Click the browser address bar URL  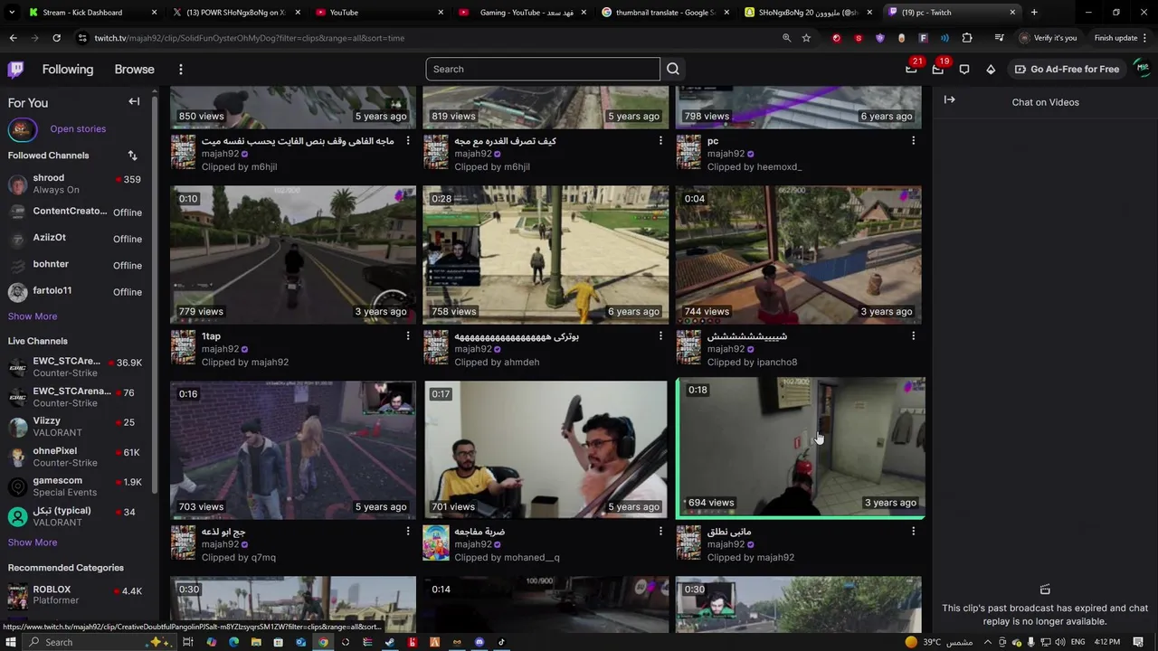coord(249,38)
